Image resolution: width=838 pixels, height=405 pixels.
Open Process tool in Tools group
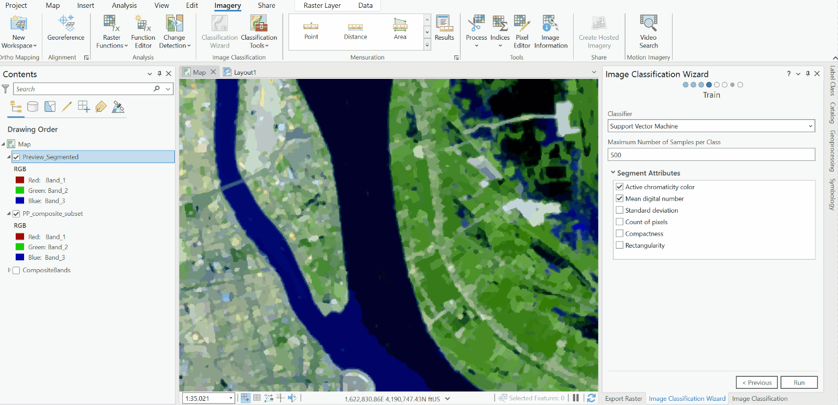tap(476, 32)
